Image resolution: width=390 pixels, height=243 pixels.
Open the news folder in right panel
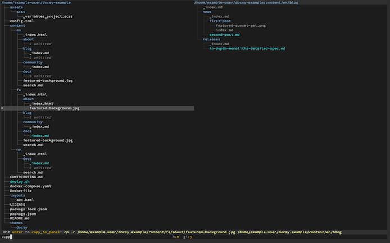[207, 12]
